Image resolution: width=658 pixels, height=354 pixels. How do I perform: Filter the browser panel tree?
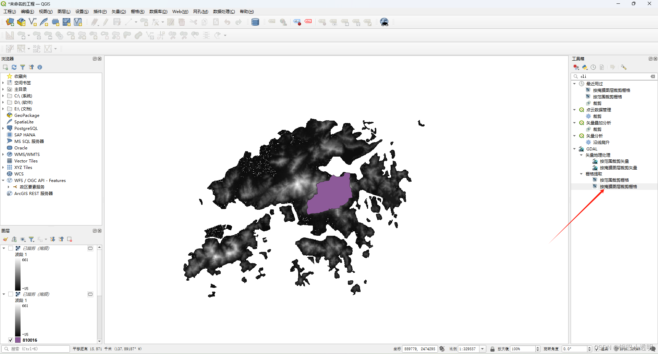(23, 67)
